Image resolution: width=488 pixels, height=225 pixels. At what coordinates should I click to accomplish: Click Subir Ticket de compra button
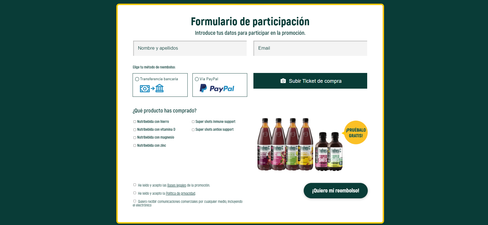coord(310,81)
